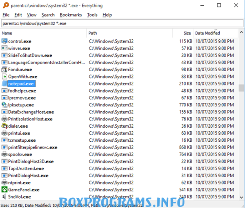
Task: Click the dialer.exe phone icon
Action: pyautogui.click(x=4, y=126)
